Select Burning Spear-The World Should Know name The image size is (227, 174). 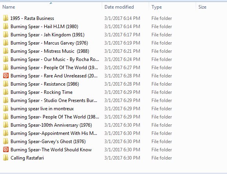click(x=51, y=150)
